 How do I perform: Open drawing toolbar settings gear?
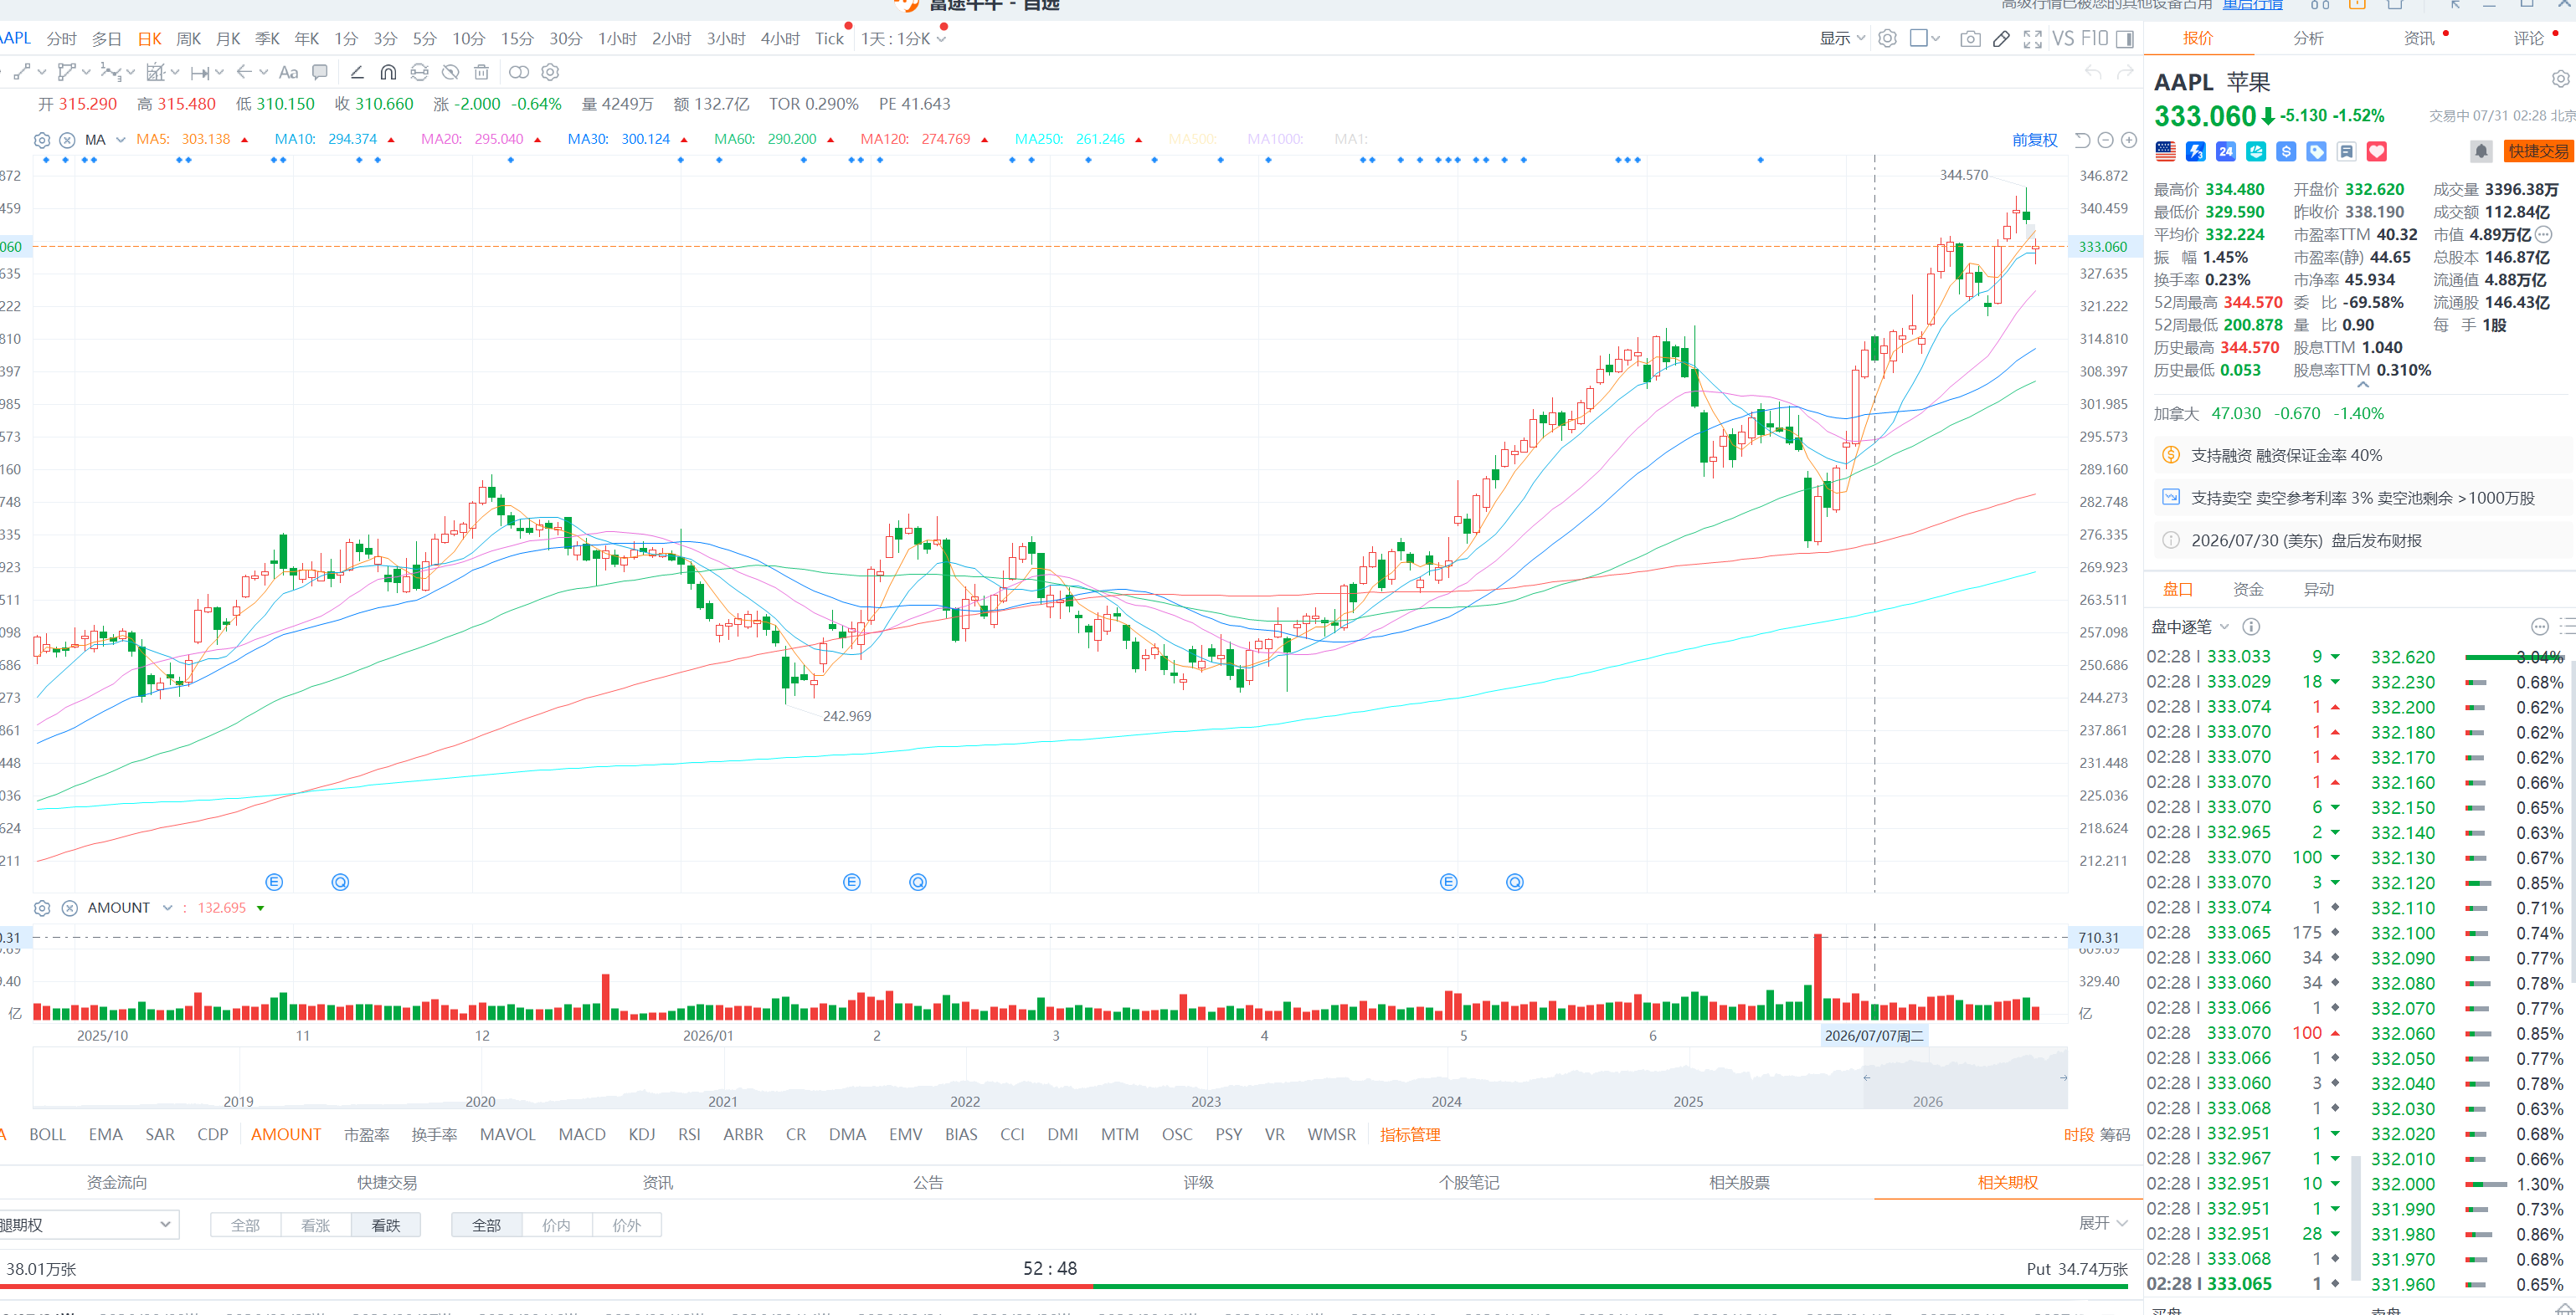(550, 72)
